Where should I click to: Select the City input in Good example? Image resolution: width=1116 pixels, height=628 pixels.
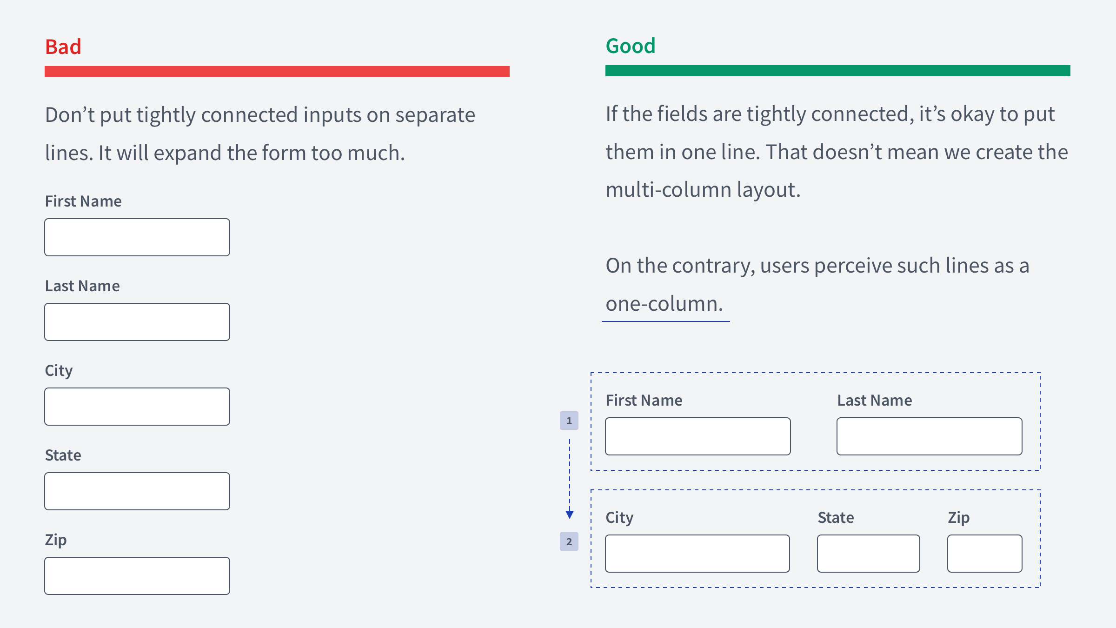coord(697,554)
